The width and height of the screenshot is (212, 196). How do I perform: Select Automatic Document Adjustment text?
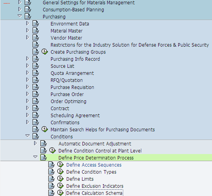[95, 143]
